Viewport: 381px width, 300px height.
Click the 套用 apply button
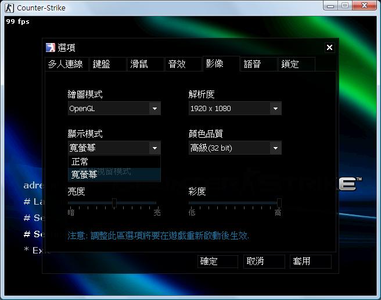click(x=311, y=262)
